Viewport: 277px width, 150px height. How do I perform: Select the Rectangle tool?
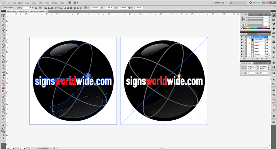coord(3,37)
